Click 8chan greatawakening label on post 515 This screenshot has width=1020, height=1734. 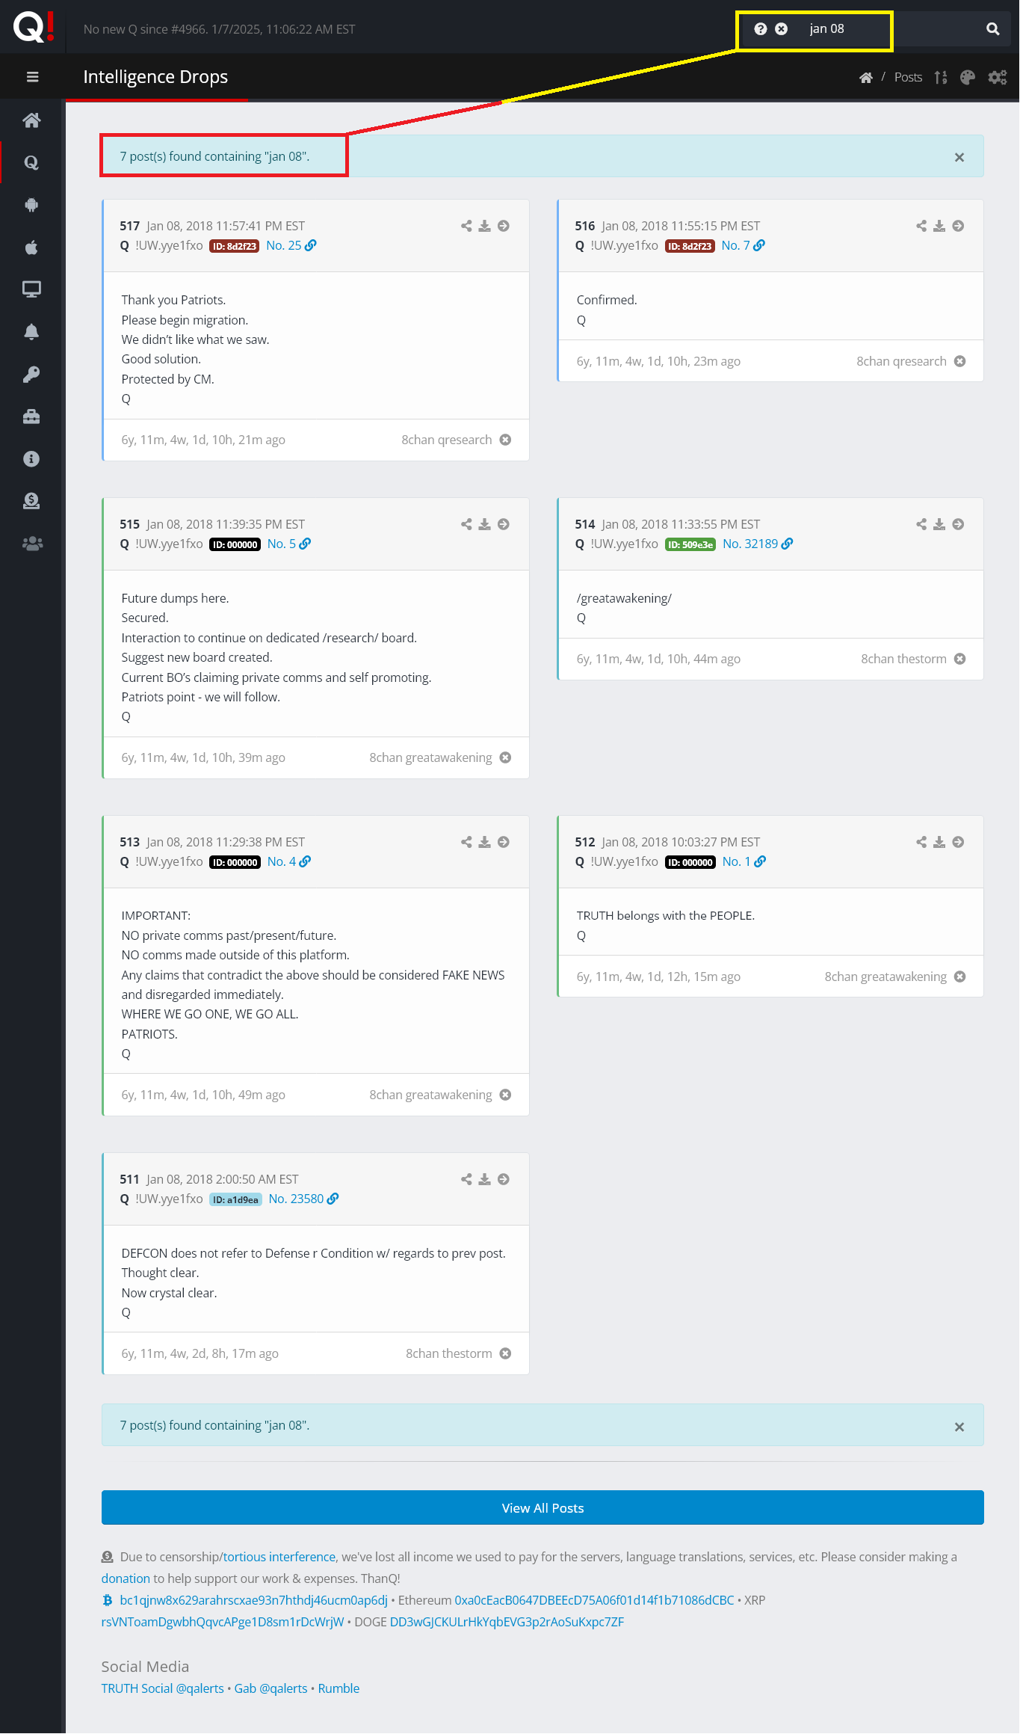pyautogui.click(x=430, y=757)
